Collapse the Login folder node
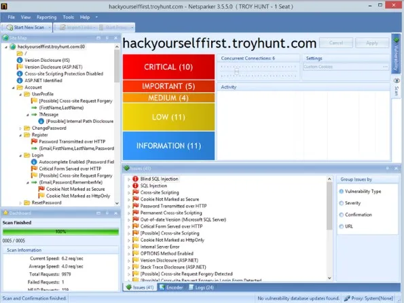This screenshot has height=303, width=404. (x=20, y=156)
